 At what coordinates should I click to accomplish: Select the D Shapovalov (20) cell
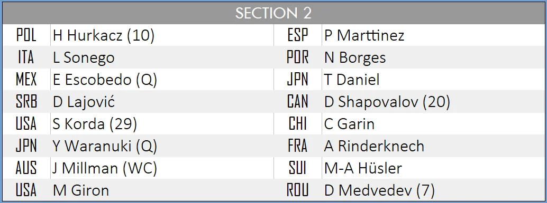pos(433,102)
